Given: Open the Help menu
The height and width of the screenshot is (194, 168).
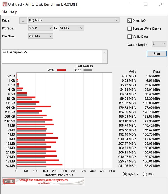Looking at the screenshot, I should coord(13,12).
